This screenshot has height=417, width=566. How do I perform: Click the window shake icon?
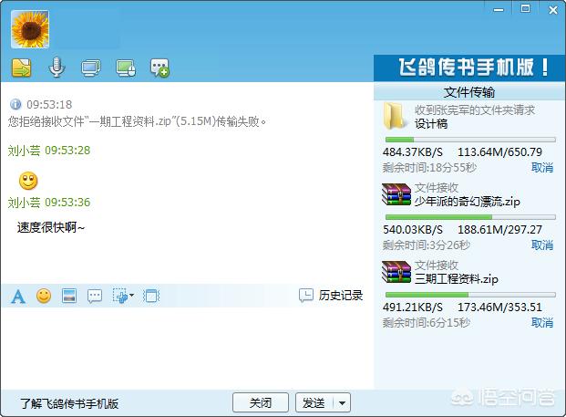(151, 296)
